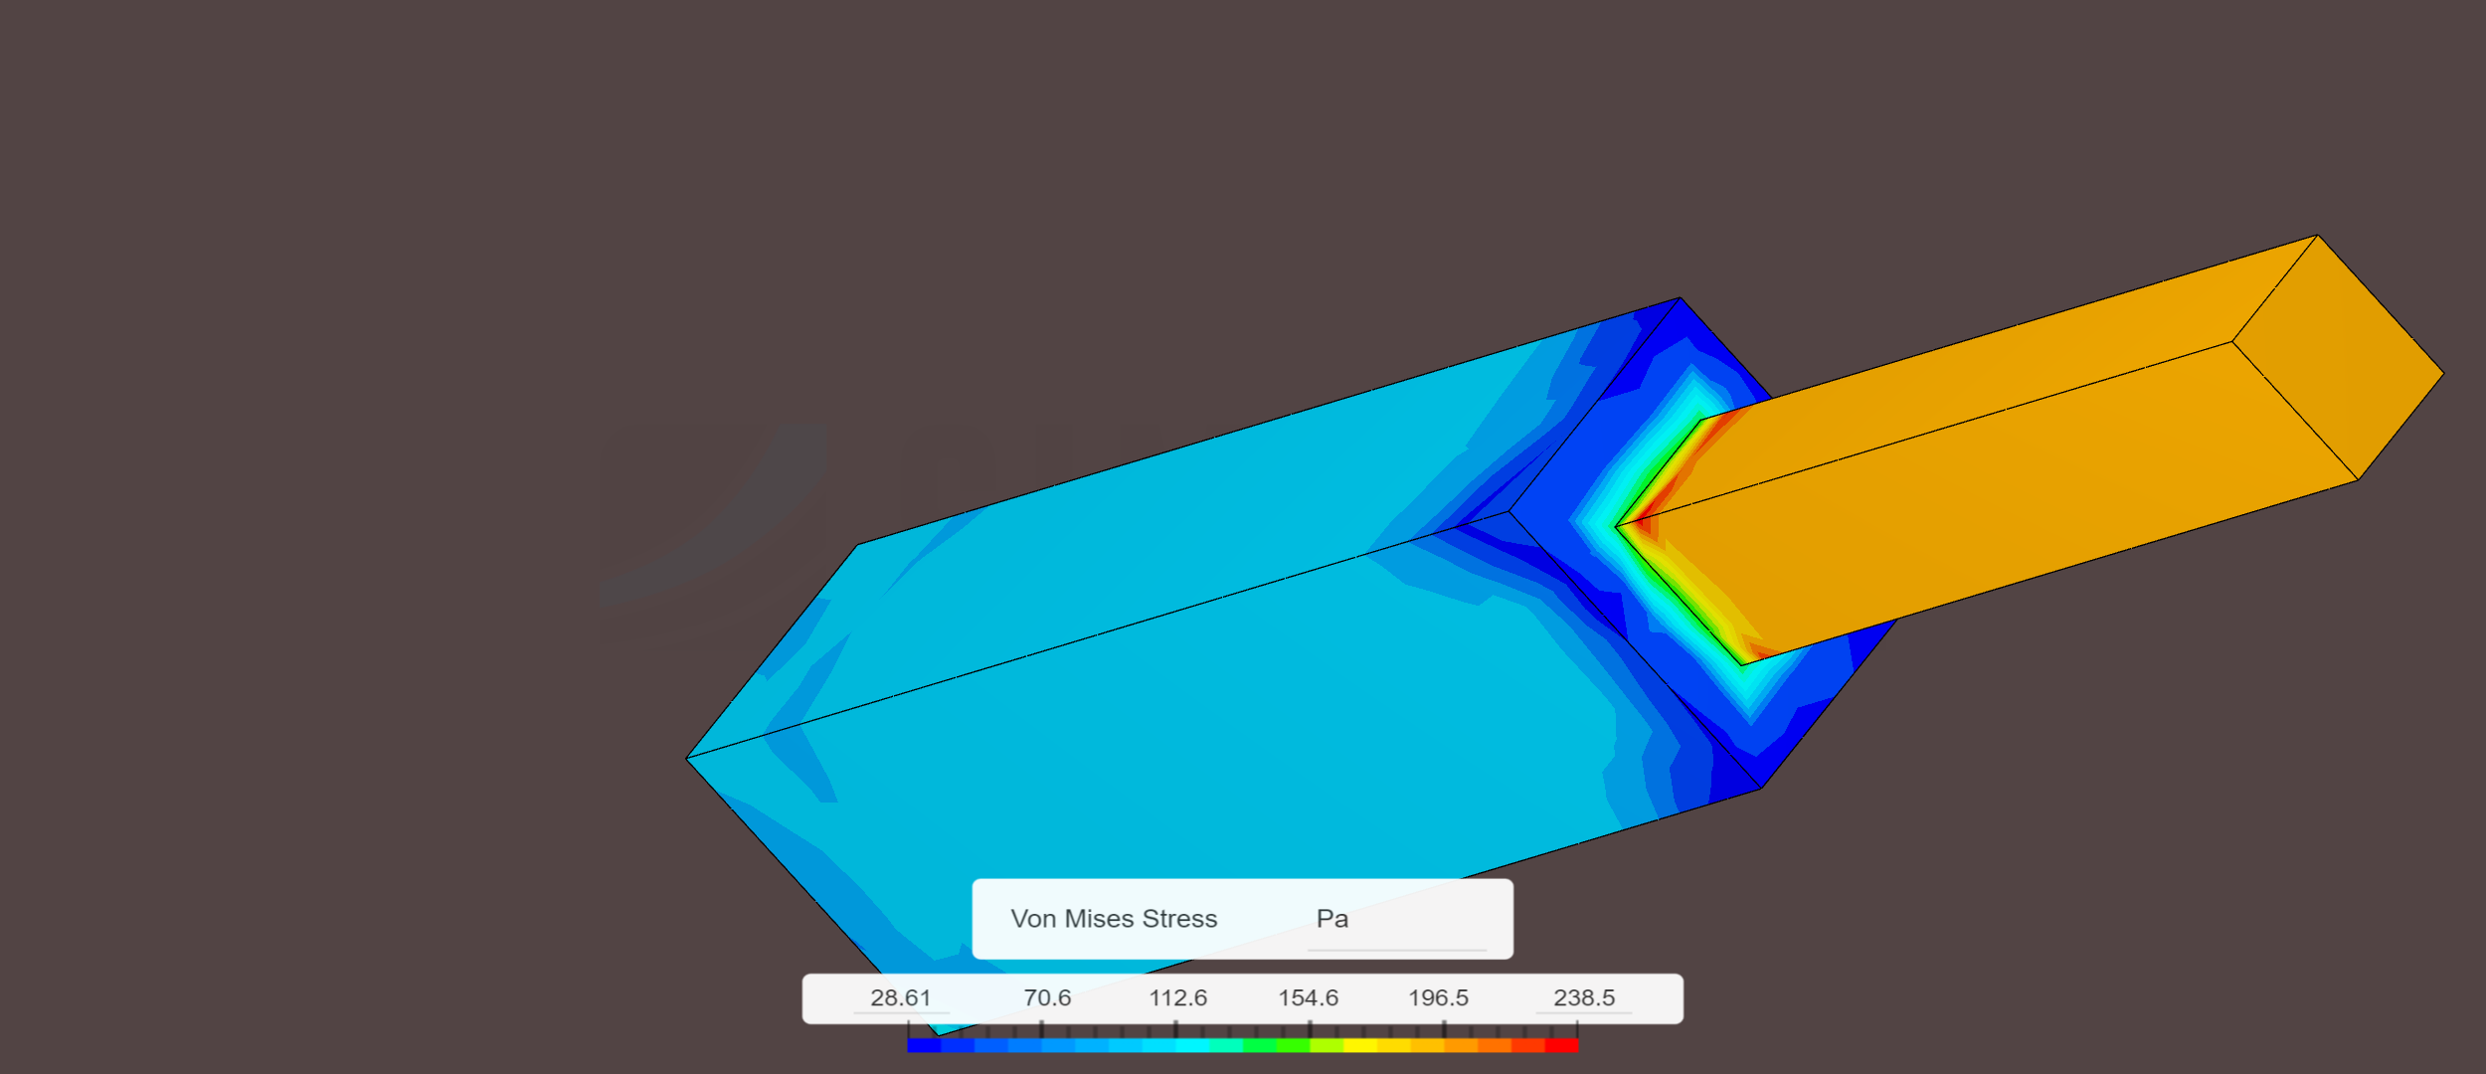This screenshot has width=2486, height=1074.
Task: Click the legend panel containing scale values
Action: point(1243,997)
